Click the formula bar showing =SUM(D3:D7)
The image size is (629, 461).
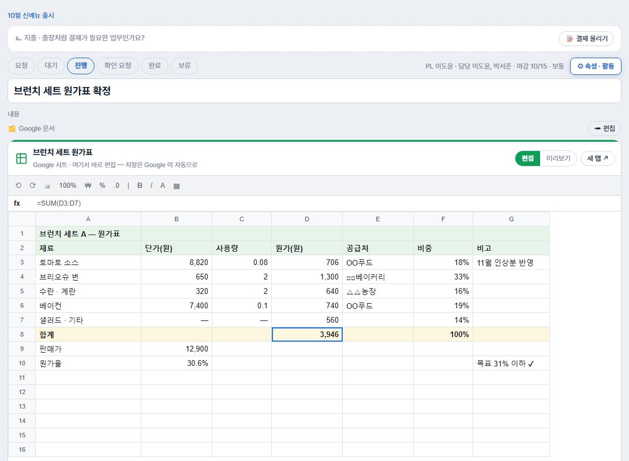[x=314, y=203]
